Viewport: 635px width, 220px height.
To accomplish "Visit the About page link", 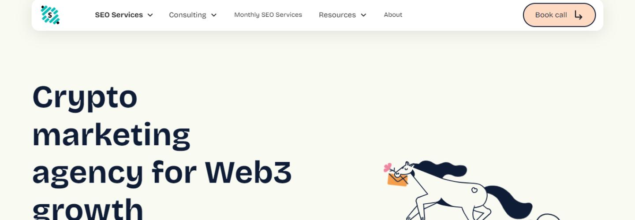I will 393,15.
